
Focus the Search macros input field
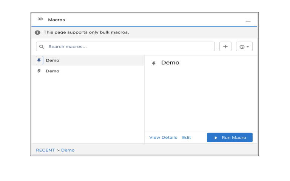(x=125, y=46)
